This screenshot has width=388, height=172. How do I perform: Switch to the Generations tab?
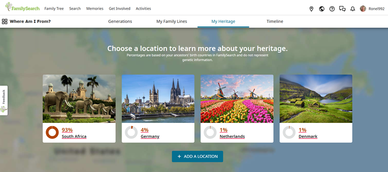click(120, 22)
